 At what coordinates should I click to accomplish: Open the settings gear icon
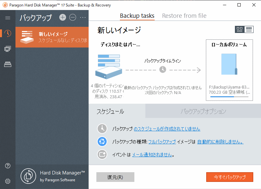point(8,181)
